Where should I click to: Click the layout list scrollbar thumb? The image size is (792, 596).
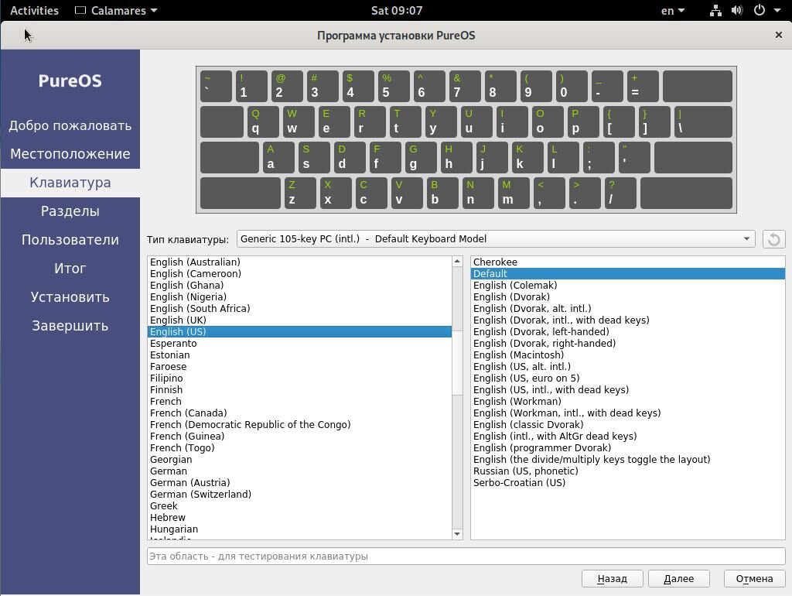pyautogui.click(x=457, y=363)
